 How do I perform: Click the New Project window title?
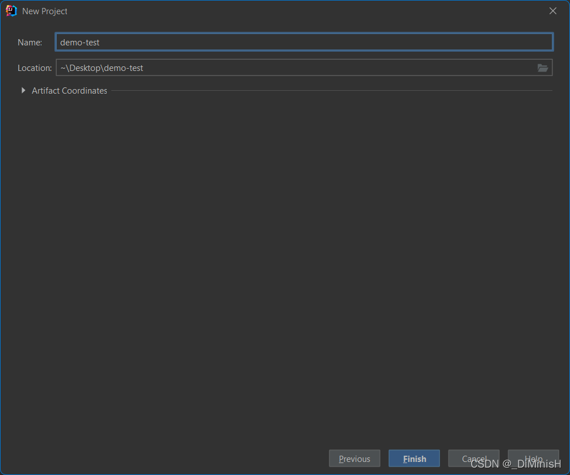[x=45, y=11]
